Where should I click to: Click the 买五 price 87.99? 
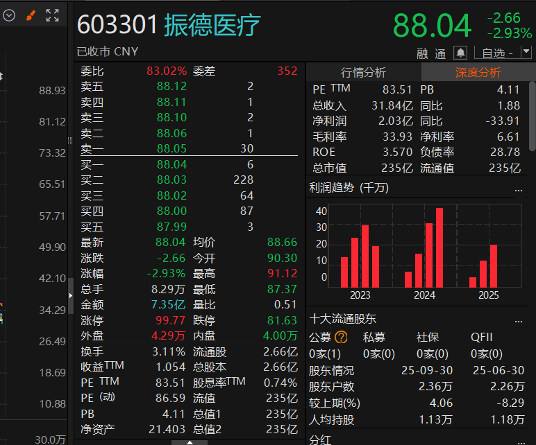171,227
